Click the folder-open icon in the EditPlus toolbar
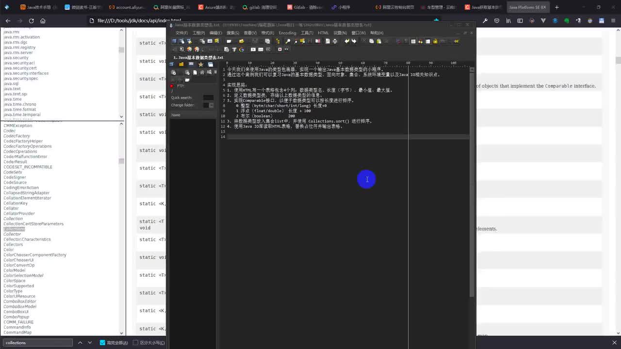This screenshot has height=349, width=621. click(242, 41)
